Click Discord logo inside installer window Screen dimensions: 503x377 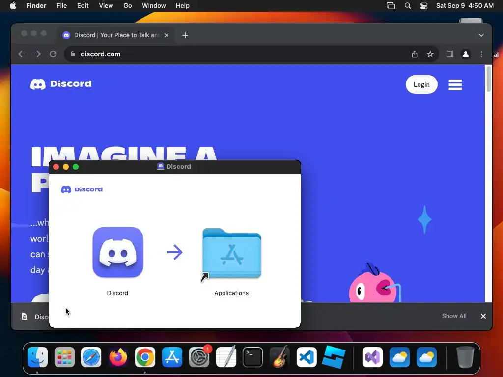82,189
